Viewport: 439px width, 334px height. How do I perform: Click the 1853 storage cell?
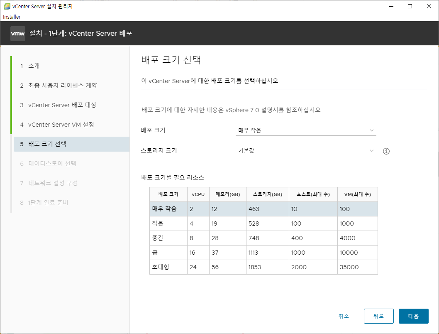(x=268, y=267)
